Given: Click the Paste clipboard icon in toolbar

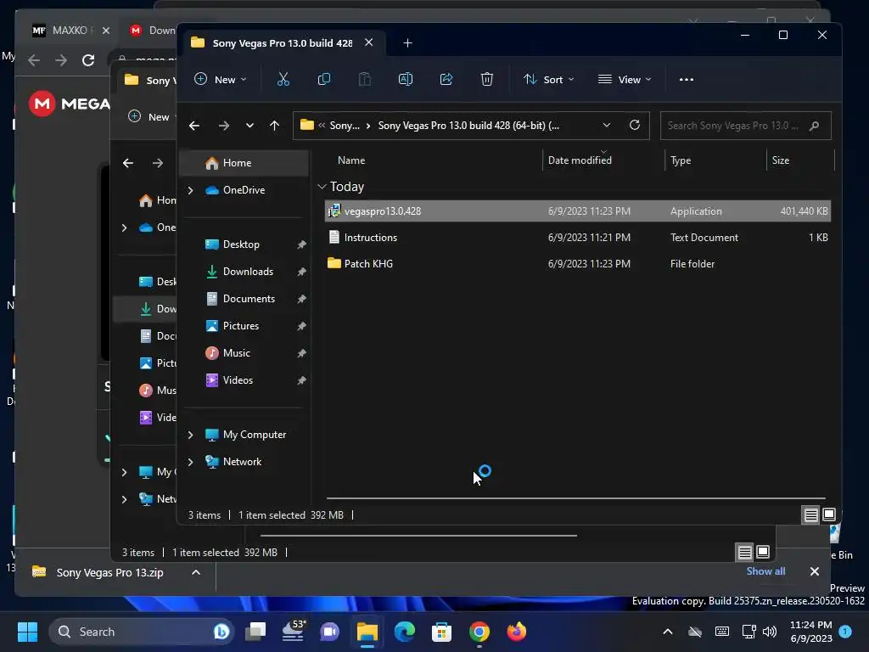Looking at the screenshot, I should tap(365, 79).
